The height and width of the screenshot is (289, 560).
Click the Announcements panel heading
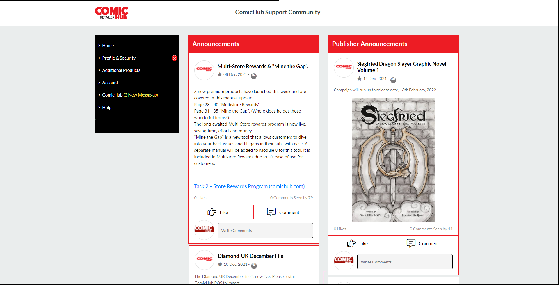tap(216, 44)
